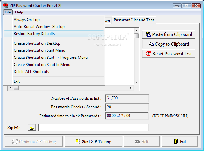
Task: Toggle Always On Top option
Action: 54,20
